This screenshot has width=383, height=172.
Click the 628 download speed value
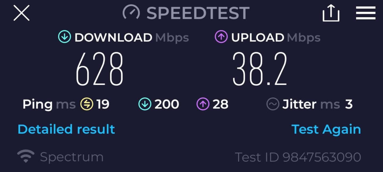coord(100,69)
